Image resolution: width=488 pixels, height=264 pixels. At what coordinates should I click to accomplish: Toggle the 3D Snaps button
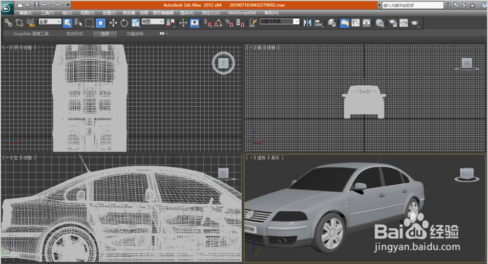207,23
